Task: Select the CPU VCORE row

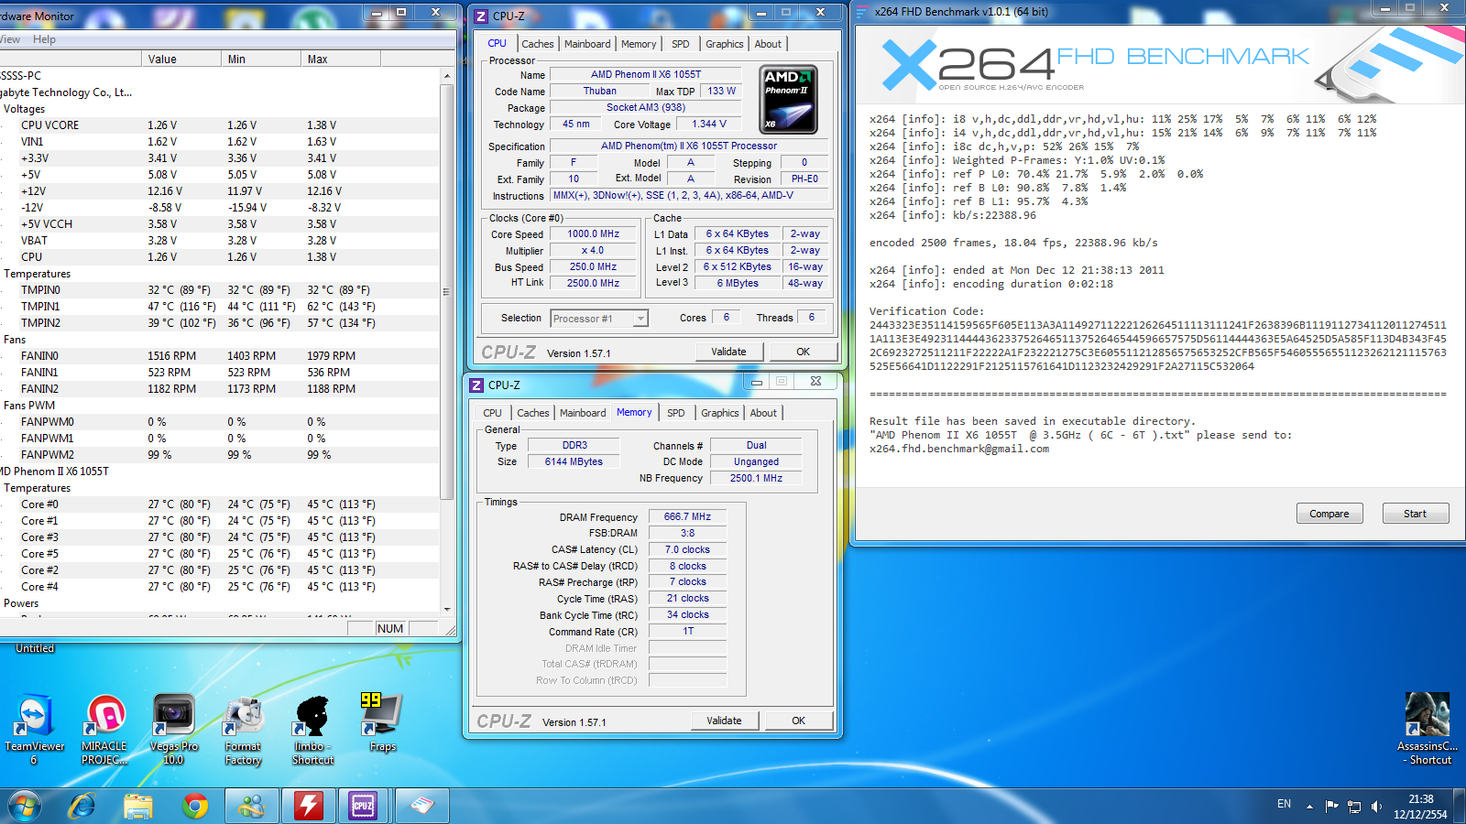Action: point(220,125)
